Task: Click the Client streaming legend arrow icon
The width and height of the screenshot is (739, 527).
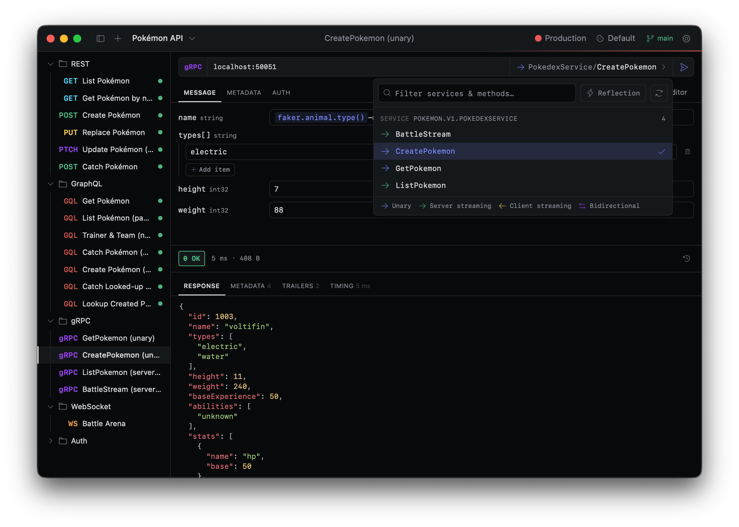Action: pos(502,206)
